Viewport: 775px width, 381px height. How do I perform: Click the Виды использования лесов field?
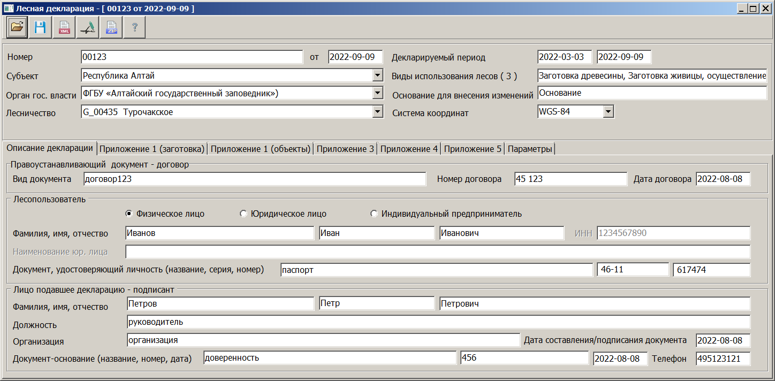tap(652, 75)
